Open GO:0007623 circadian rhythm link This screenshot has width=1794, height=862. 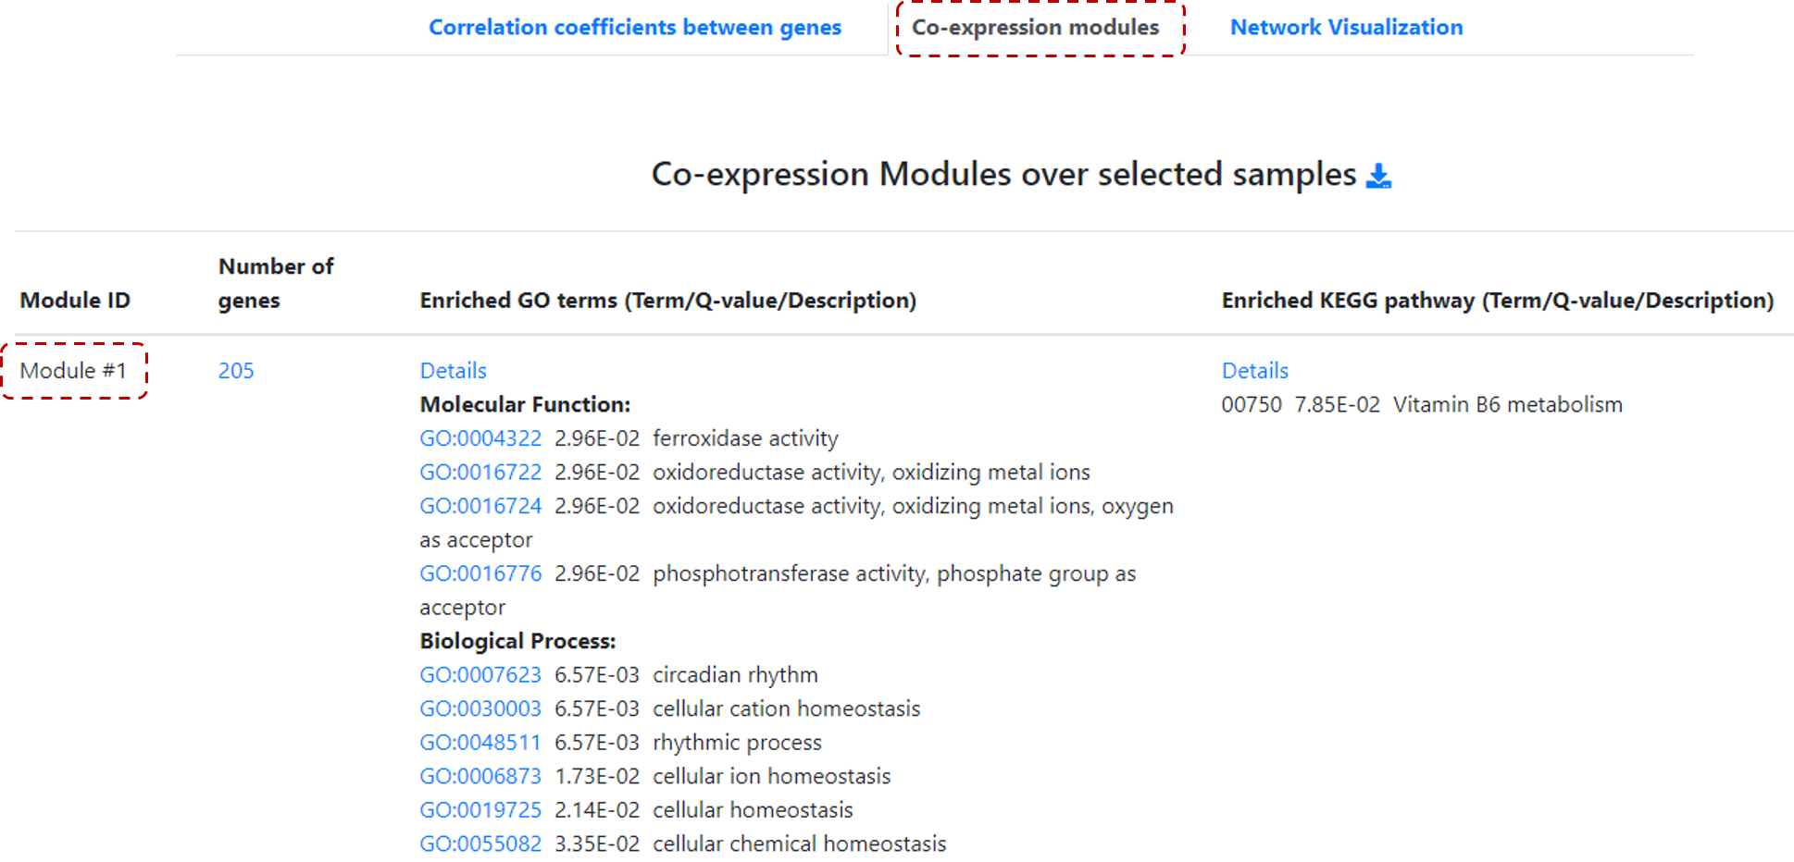(480, 675)
